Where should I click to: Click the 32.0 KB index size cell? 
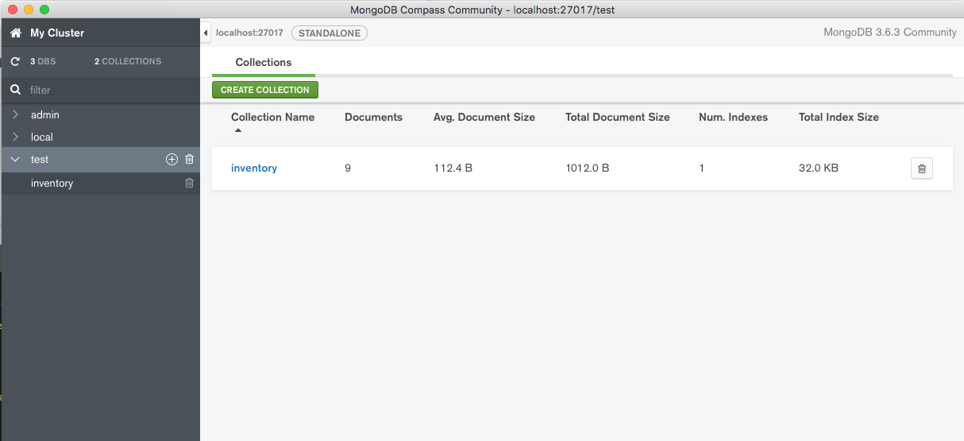pos(819,168)
